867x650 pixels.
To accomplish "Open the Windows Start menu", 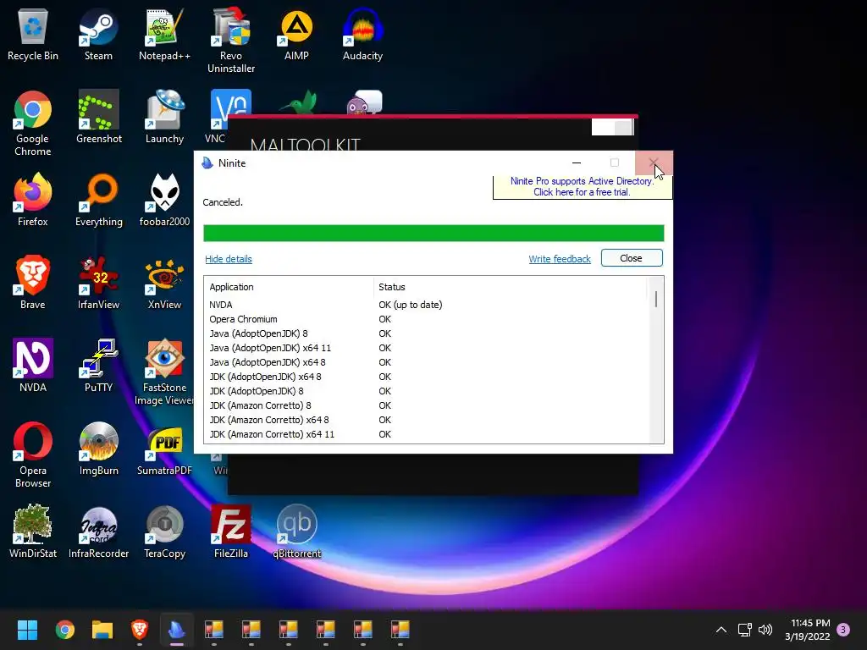I will (x=27, y=629).
